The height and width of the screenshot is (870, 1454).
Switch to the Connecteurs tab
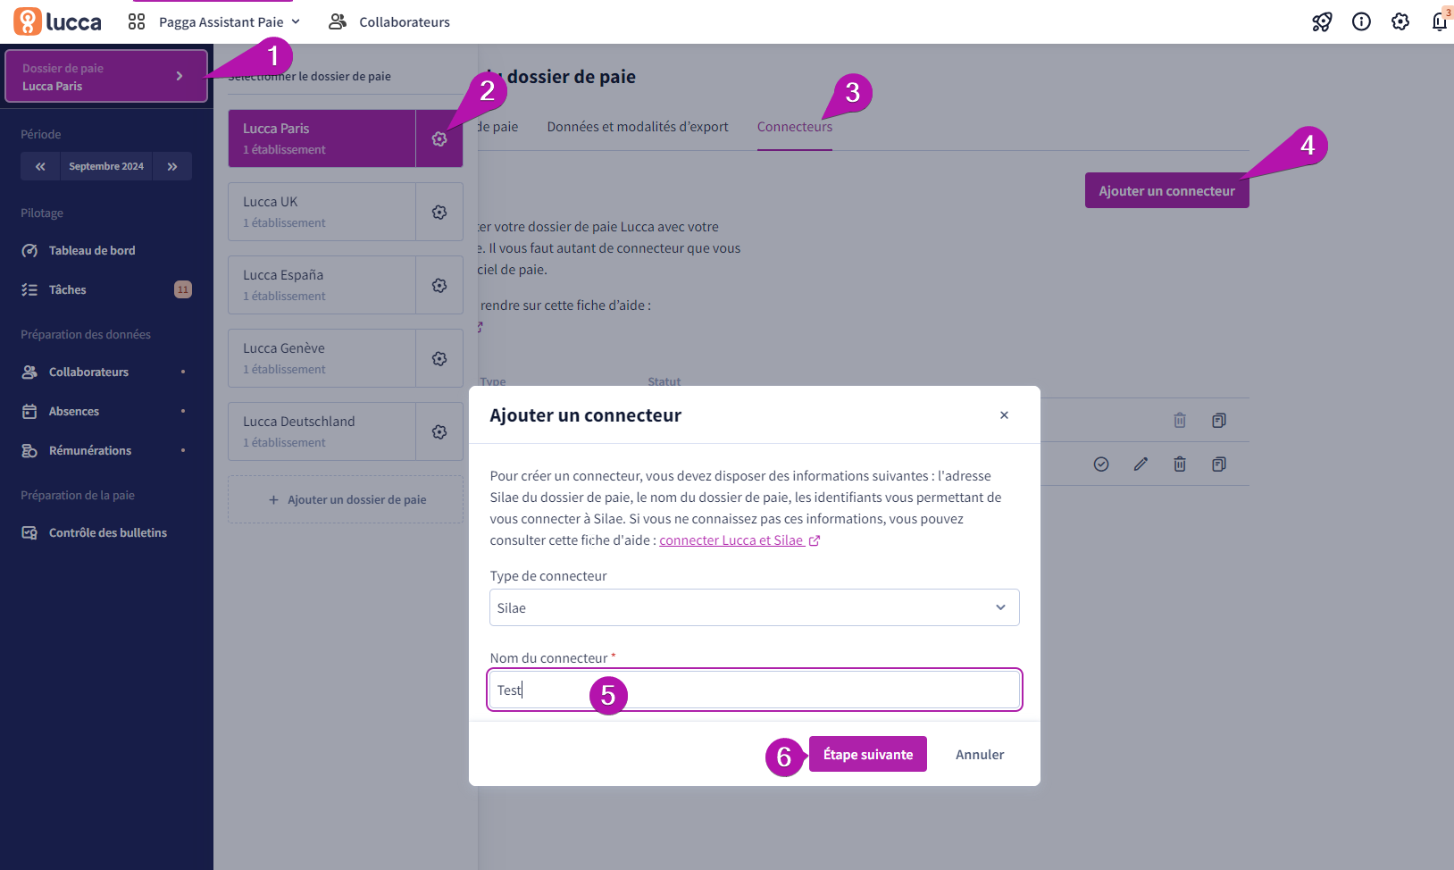click(795, 127)
